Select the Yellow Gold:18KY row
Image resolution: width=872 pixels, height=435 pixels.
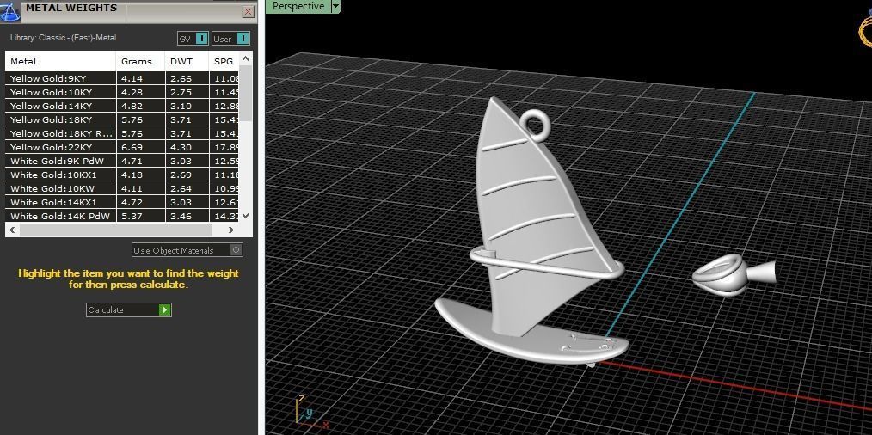tap(124, 119)
